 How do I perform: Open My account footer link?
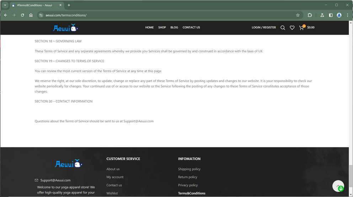pos(115,177)
